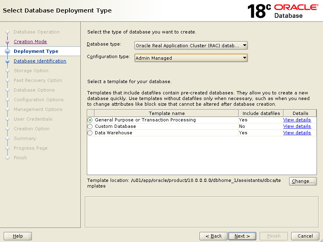Select the Data Warehouse radio button

click(x=90, y=133)
